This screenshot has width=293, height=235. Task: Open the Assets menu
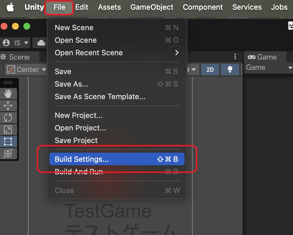click(x=109, y=7)
